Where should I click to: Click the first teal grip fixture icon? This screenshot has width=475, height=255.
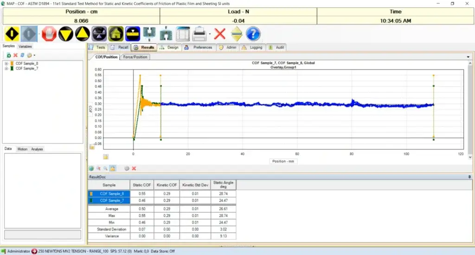[149, 34]
